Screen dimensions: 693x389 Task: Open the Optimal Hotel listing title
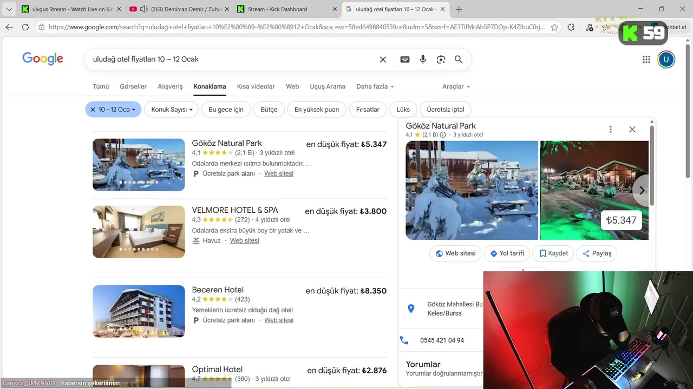tap(217, 370)
